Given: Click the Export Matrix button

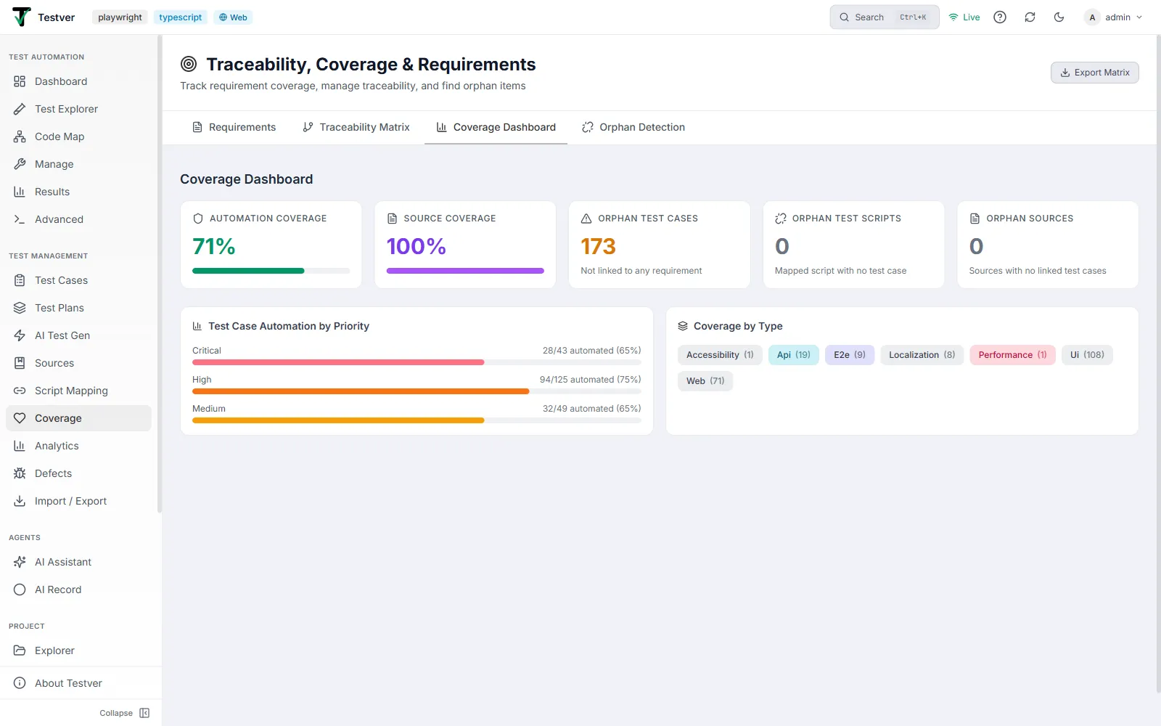Looking at the screenshot, I should pos(1094,73).
